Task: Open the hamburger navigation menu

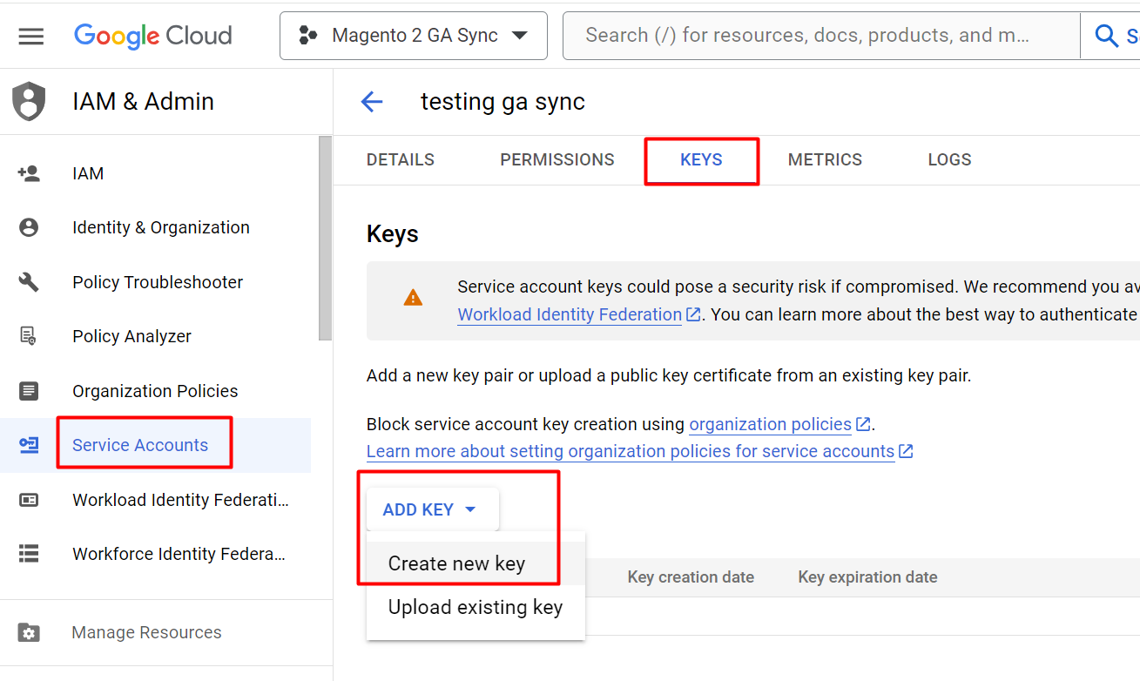Action: (30, 36)
